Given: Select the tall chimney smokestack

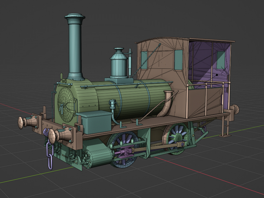Looking at the screenshot, I should (x=75, y=45).
